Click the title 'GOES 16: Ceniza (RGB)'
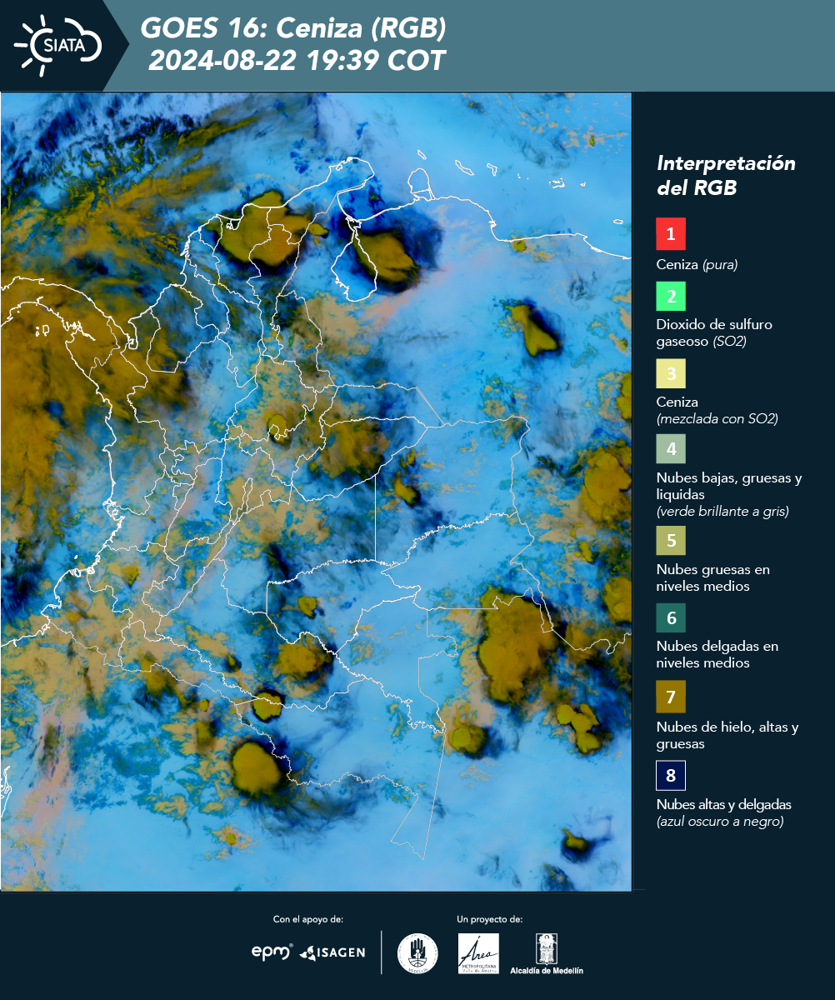 293,29
